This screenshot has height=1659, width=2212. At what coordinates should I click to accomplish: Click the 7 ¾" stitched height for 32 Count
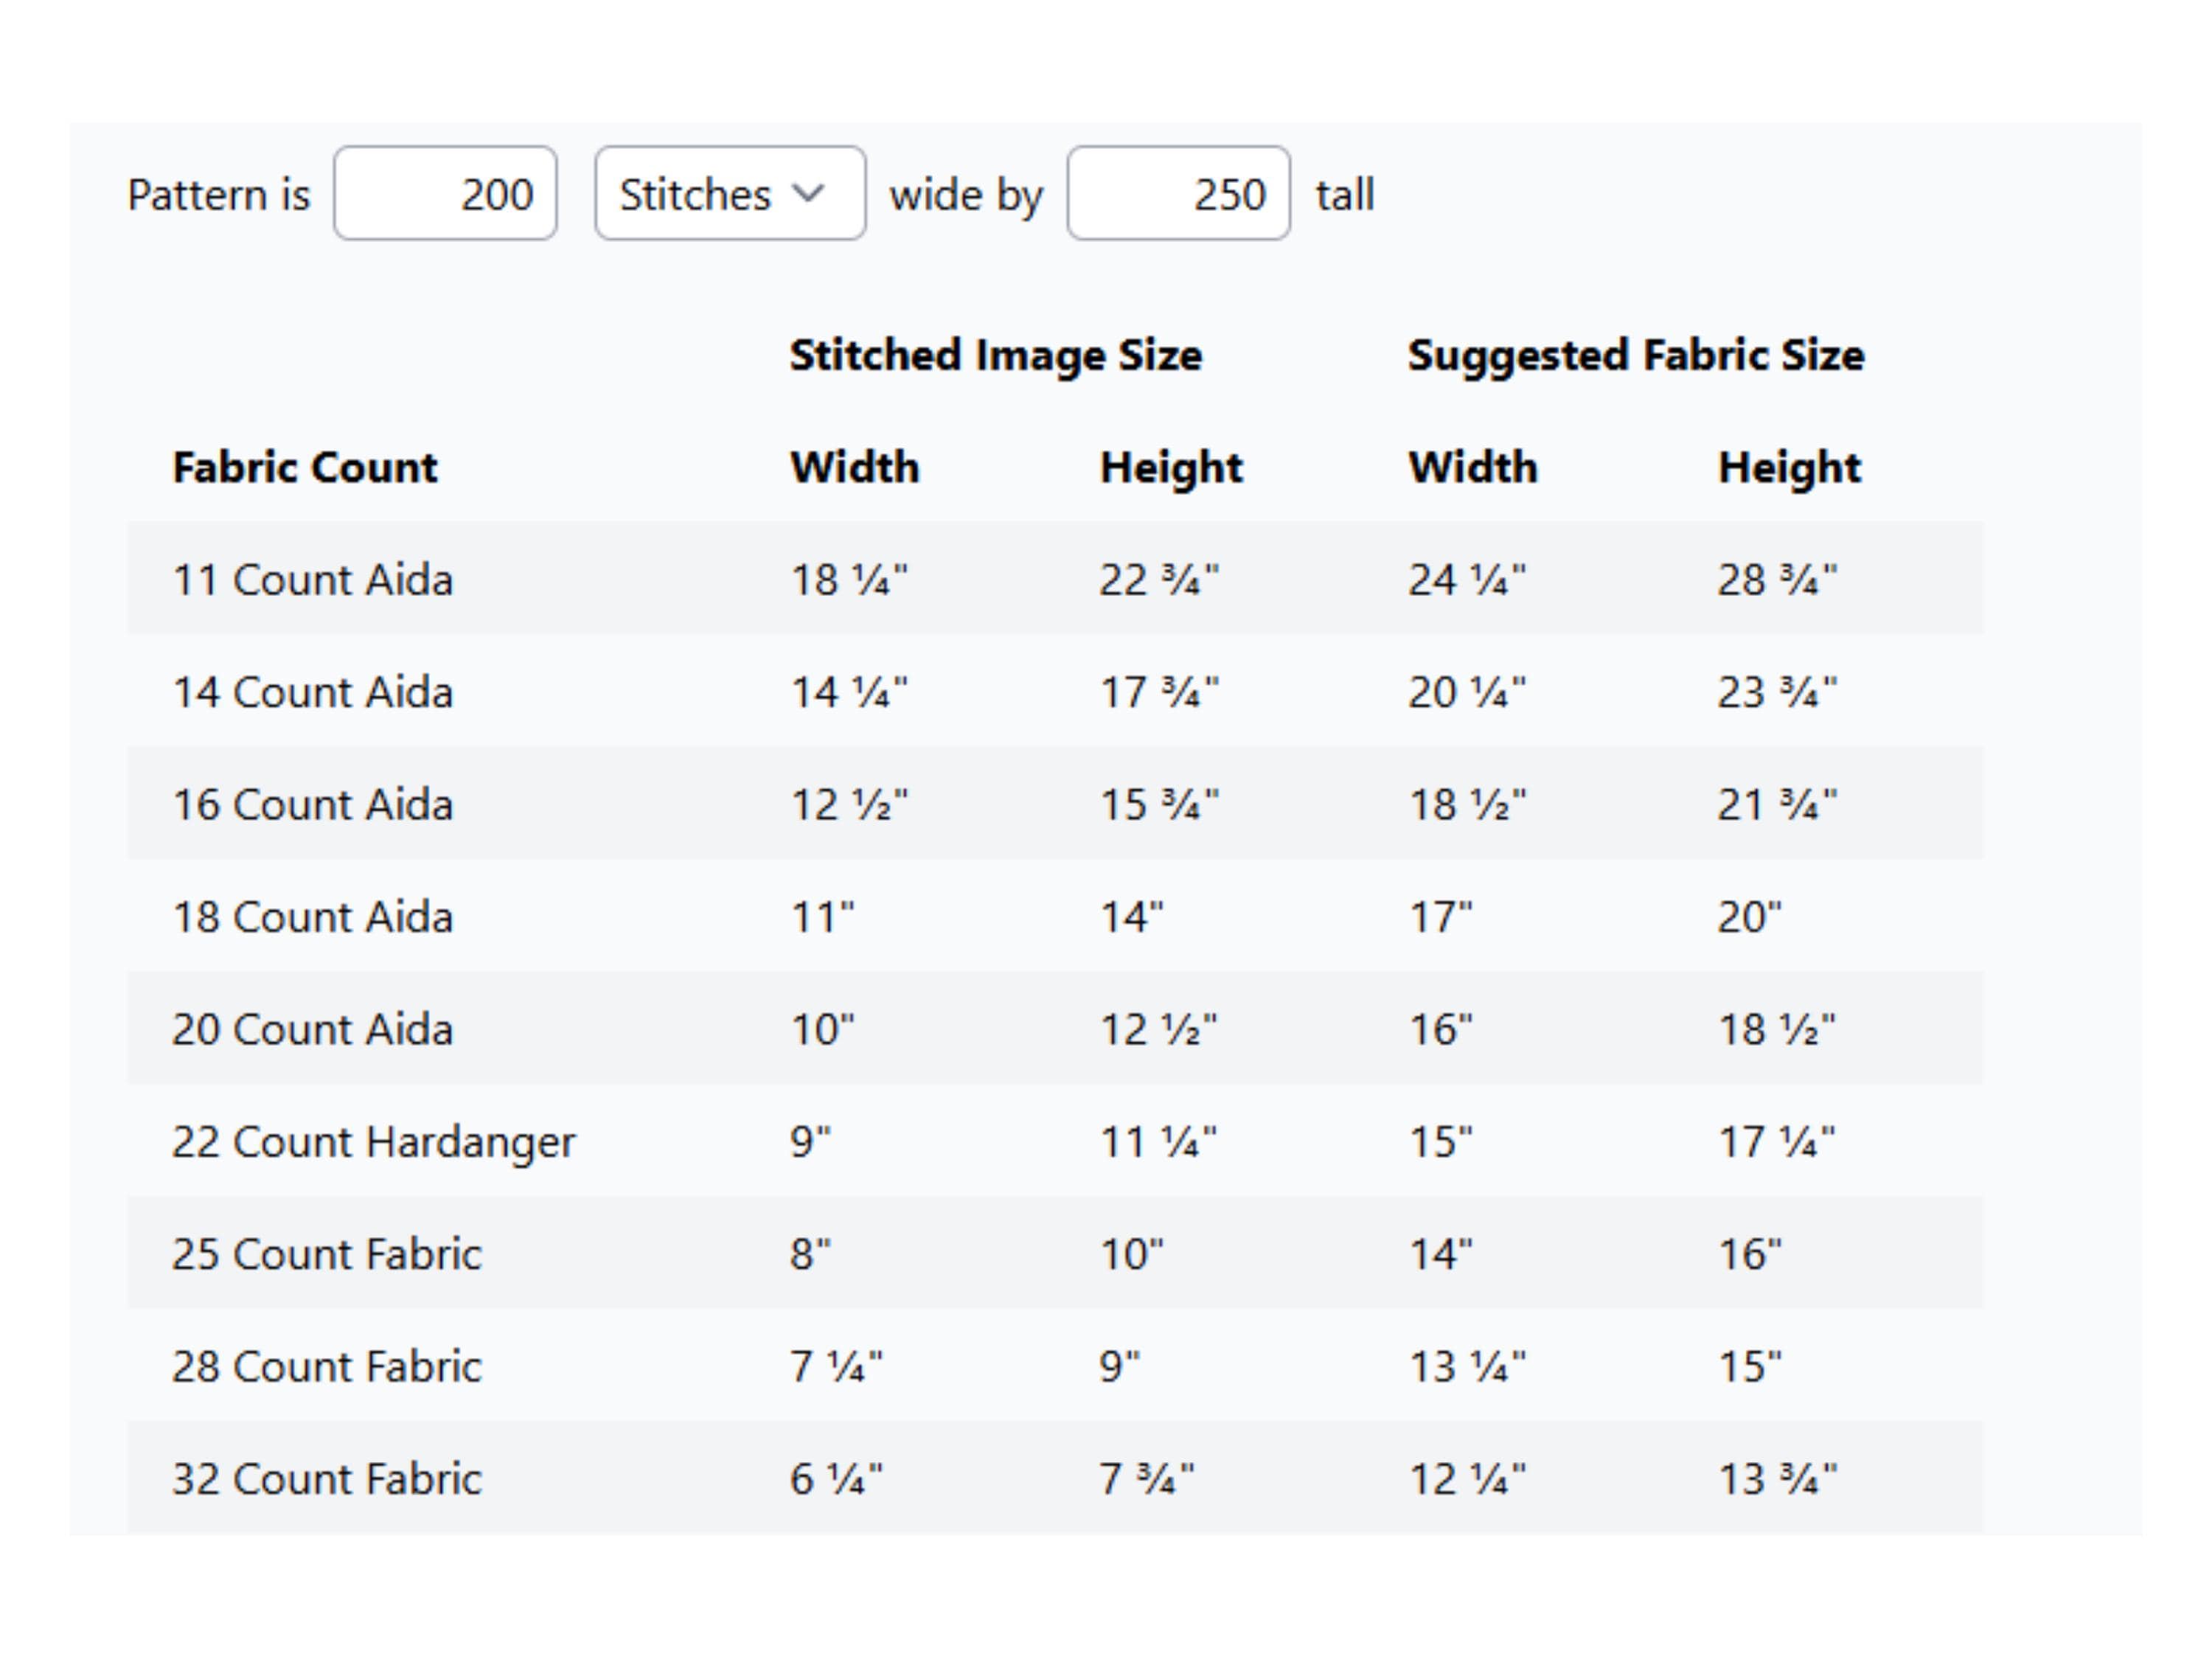point(1146,1479)
